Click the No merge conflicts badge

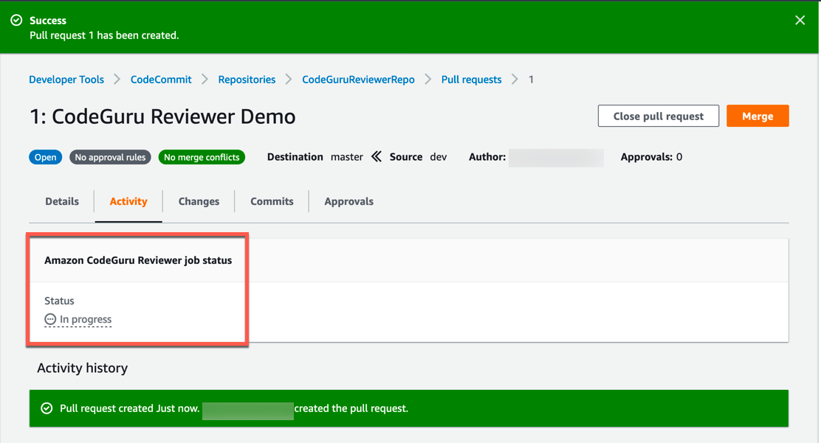pyautogui.click(x=202, y=156)
